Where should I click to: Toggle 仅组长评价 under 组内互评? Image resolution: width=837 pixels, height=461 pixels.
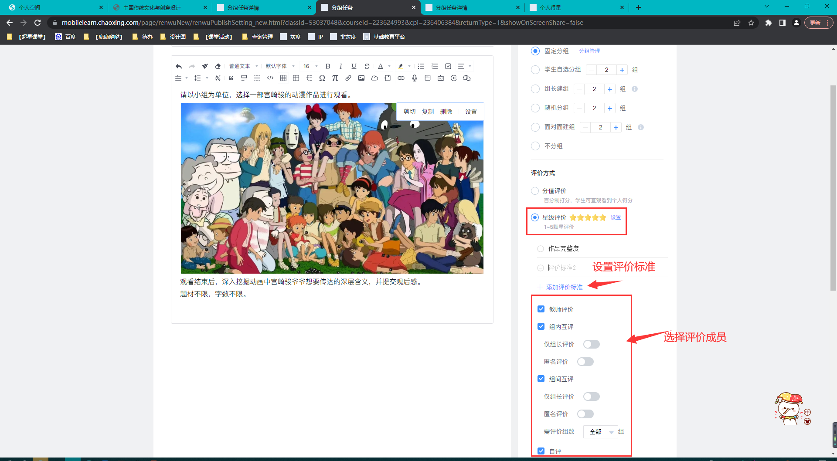pyautogui.click(x=592, y=344)
